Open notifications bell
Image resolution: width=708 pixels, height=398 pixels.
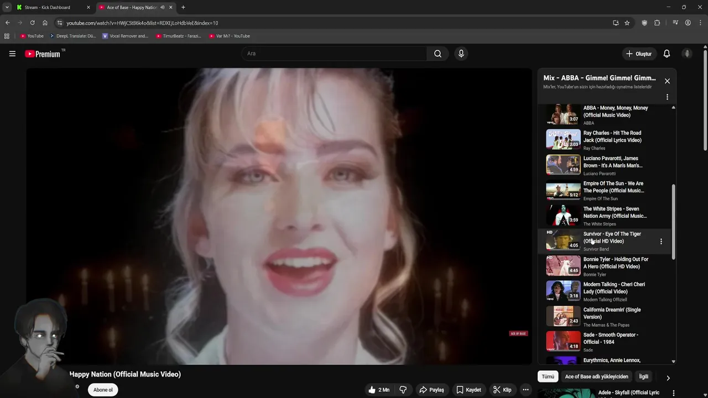pyautogui.click(x=667, y=54)
